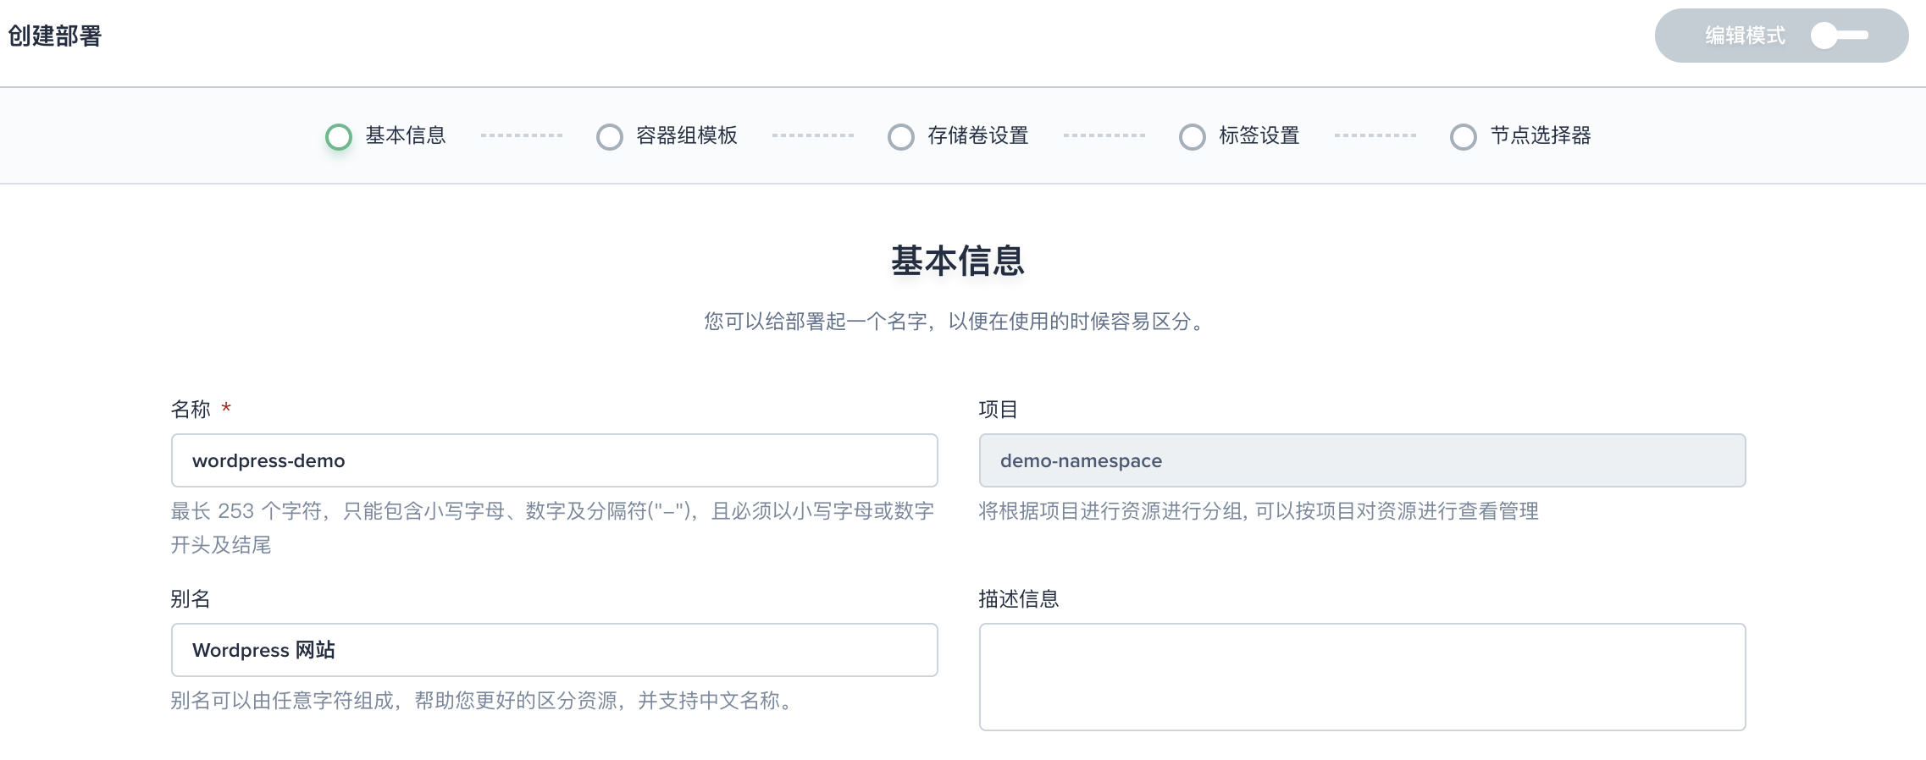Focus the 名称 field containing wordpress-demo
Image resolution: width=1926 pixels, height=760 pixels.
(554, 460)
